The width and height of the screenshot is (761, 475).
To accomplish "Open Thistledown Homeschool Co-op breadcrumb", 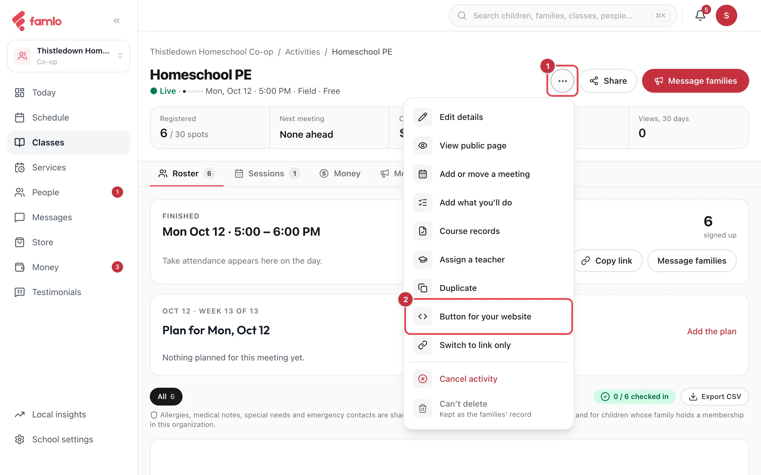I will click(211, 52).
